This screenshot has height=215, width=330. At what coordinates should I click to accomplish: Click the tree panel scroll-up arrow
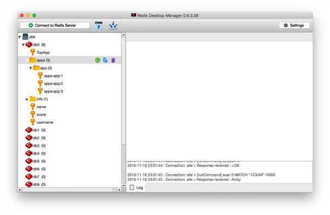(124, 35)
